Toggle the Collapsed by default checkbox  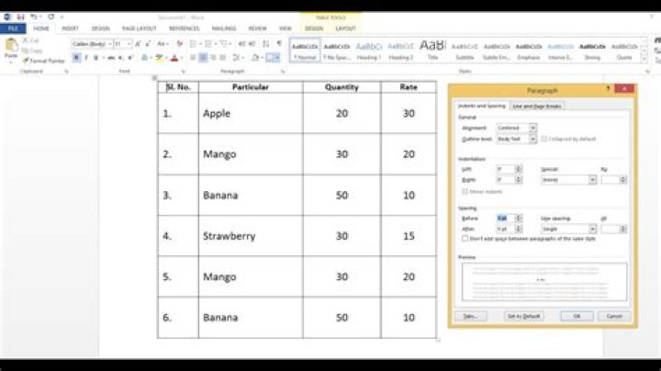(543, 139)
